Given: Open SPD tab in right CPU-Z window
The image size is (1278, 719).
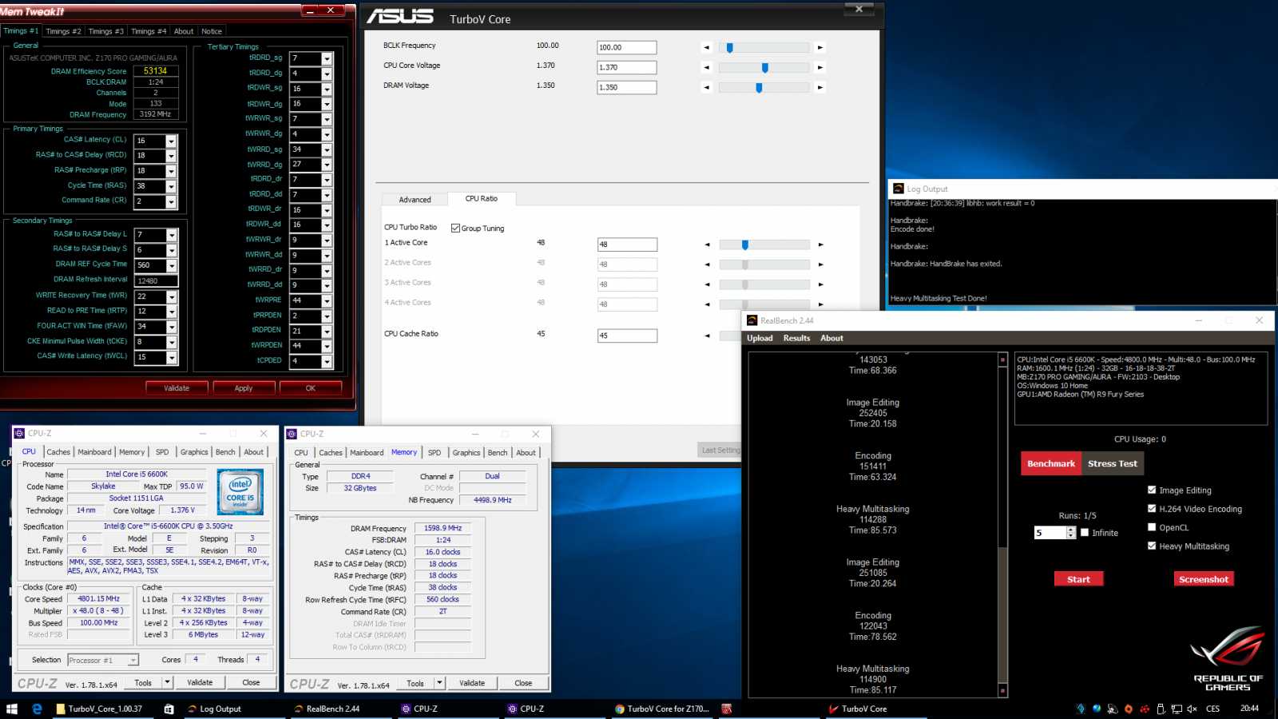Looking at the screenshot, I should click(x=435, y=453).
